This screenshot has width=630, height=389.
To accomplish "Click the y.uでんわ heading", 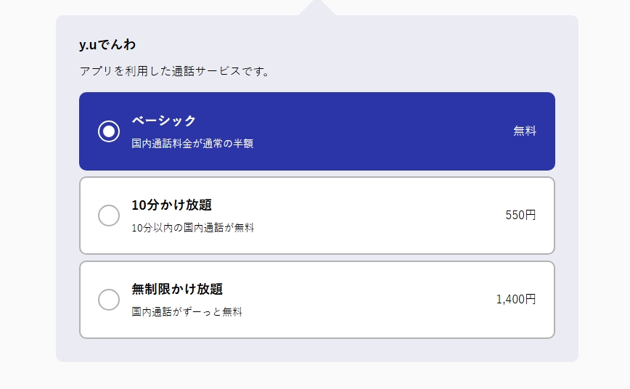I will (x=107, y=44).
